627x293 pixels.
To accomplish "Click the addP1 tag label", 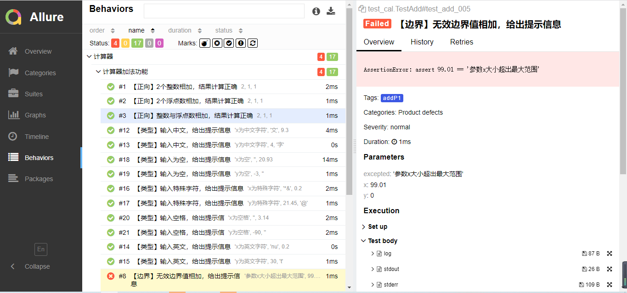I will tap(392, 98).
